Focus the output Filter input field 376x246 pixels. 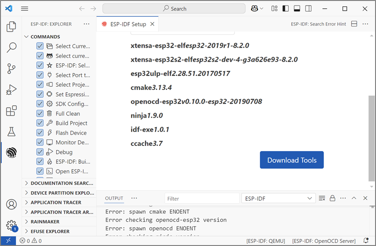202,198
